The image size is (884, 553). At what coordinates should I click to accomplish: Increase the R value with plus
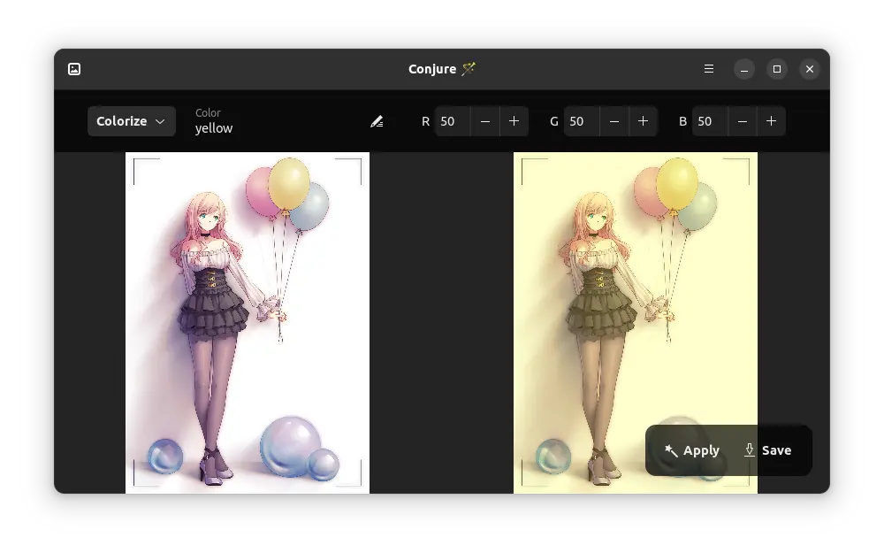point(514,121)
